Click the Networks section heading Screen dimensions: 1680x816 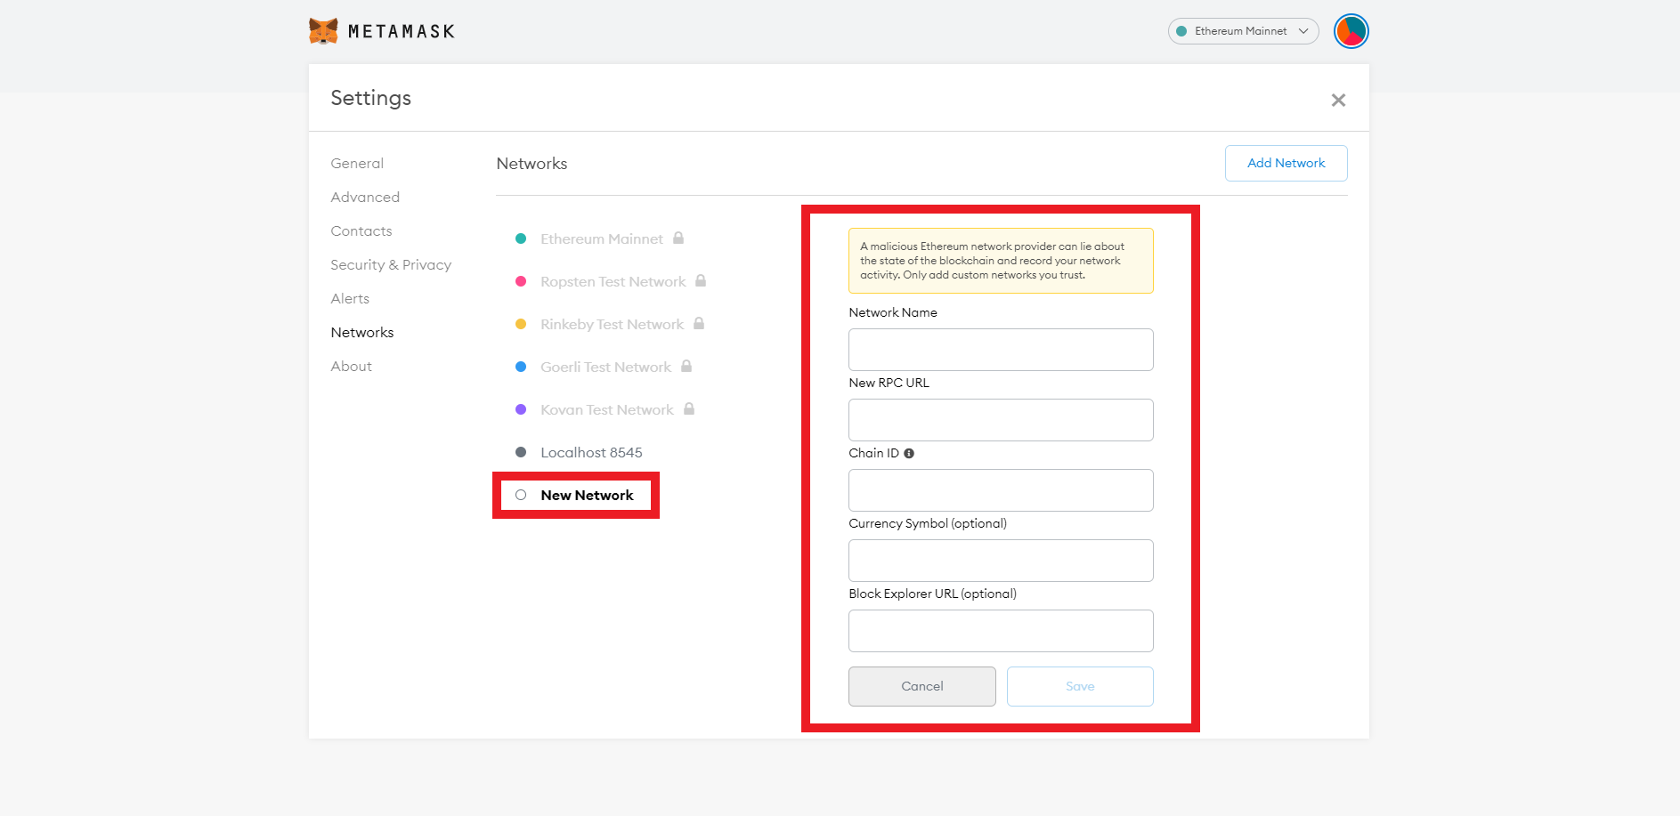coord(532,164)
